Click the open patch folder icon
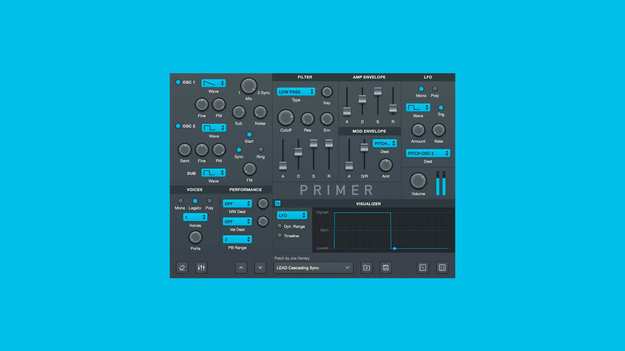This screenshot has width=625, height=351. tap(367, 268)
